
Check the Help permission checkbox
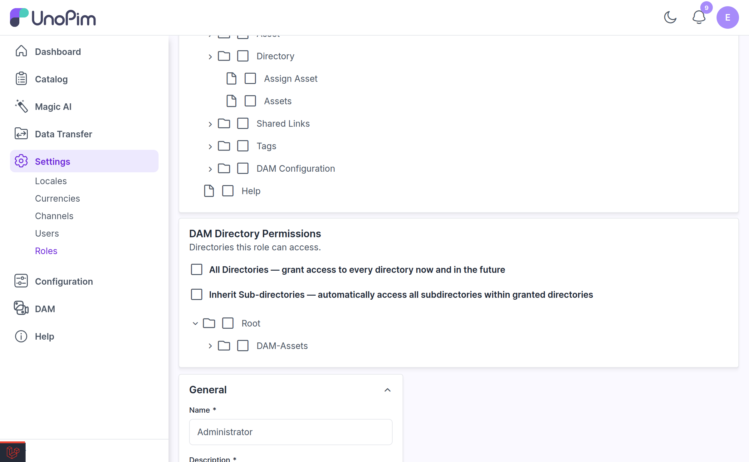coord(228,191)
